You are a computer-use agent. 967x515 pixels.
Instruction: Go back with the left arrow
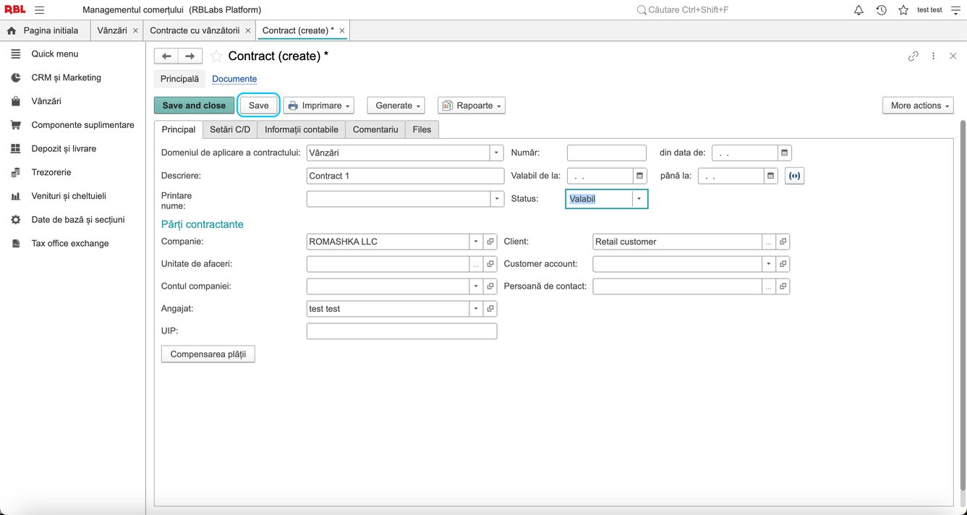pos(166,56)
